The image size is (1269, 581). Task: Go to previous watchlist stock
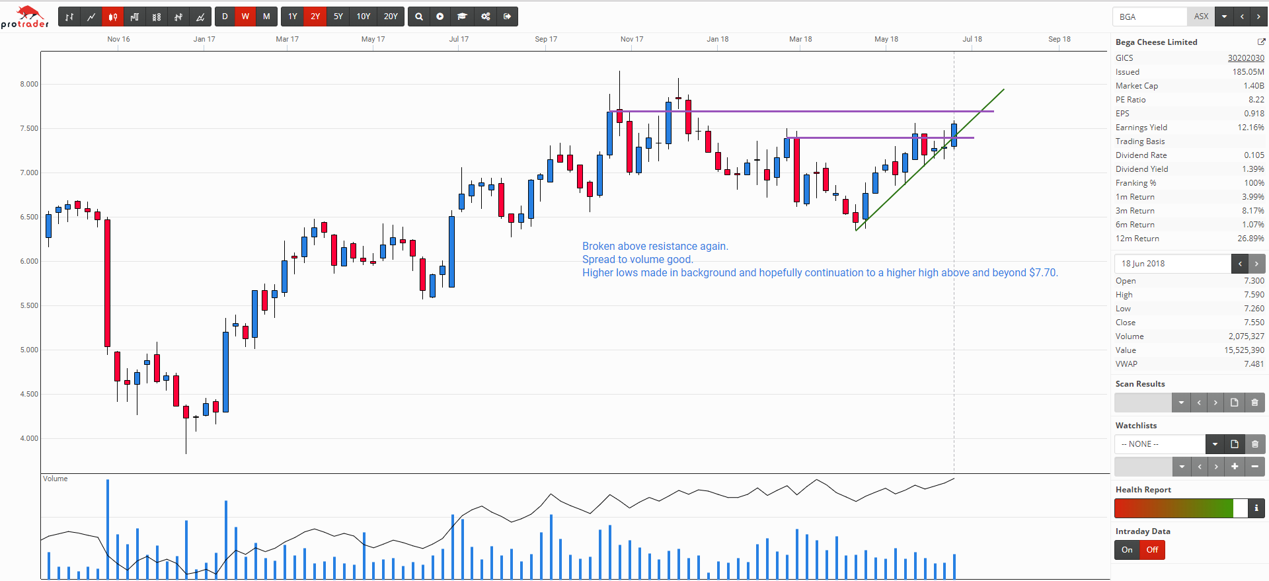[1200, 467]
